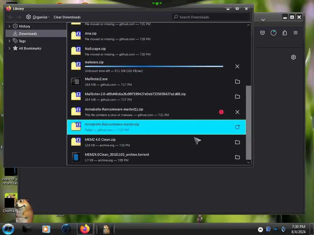Open Firefox list all tabs chevron
Image resolution: width=314 pixels, height=235 pixels.
[x=263, y=20]
